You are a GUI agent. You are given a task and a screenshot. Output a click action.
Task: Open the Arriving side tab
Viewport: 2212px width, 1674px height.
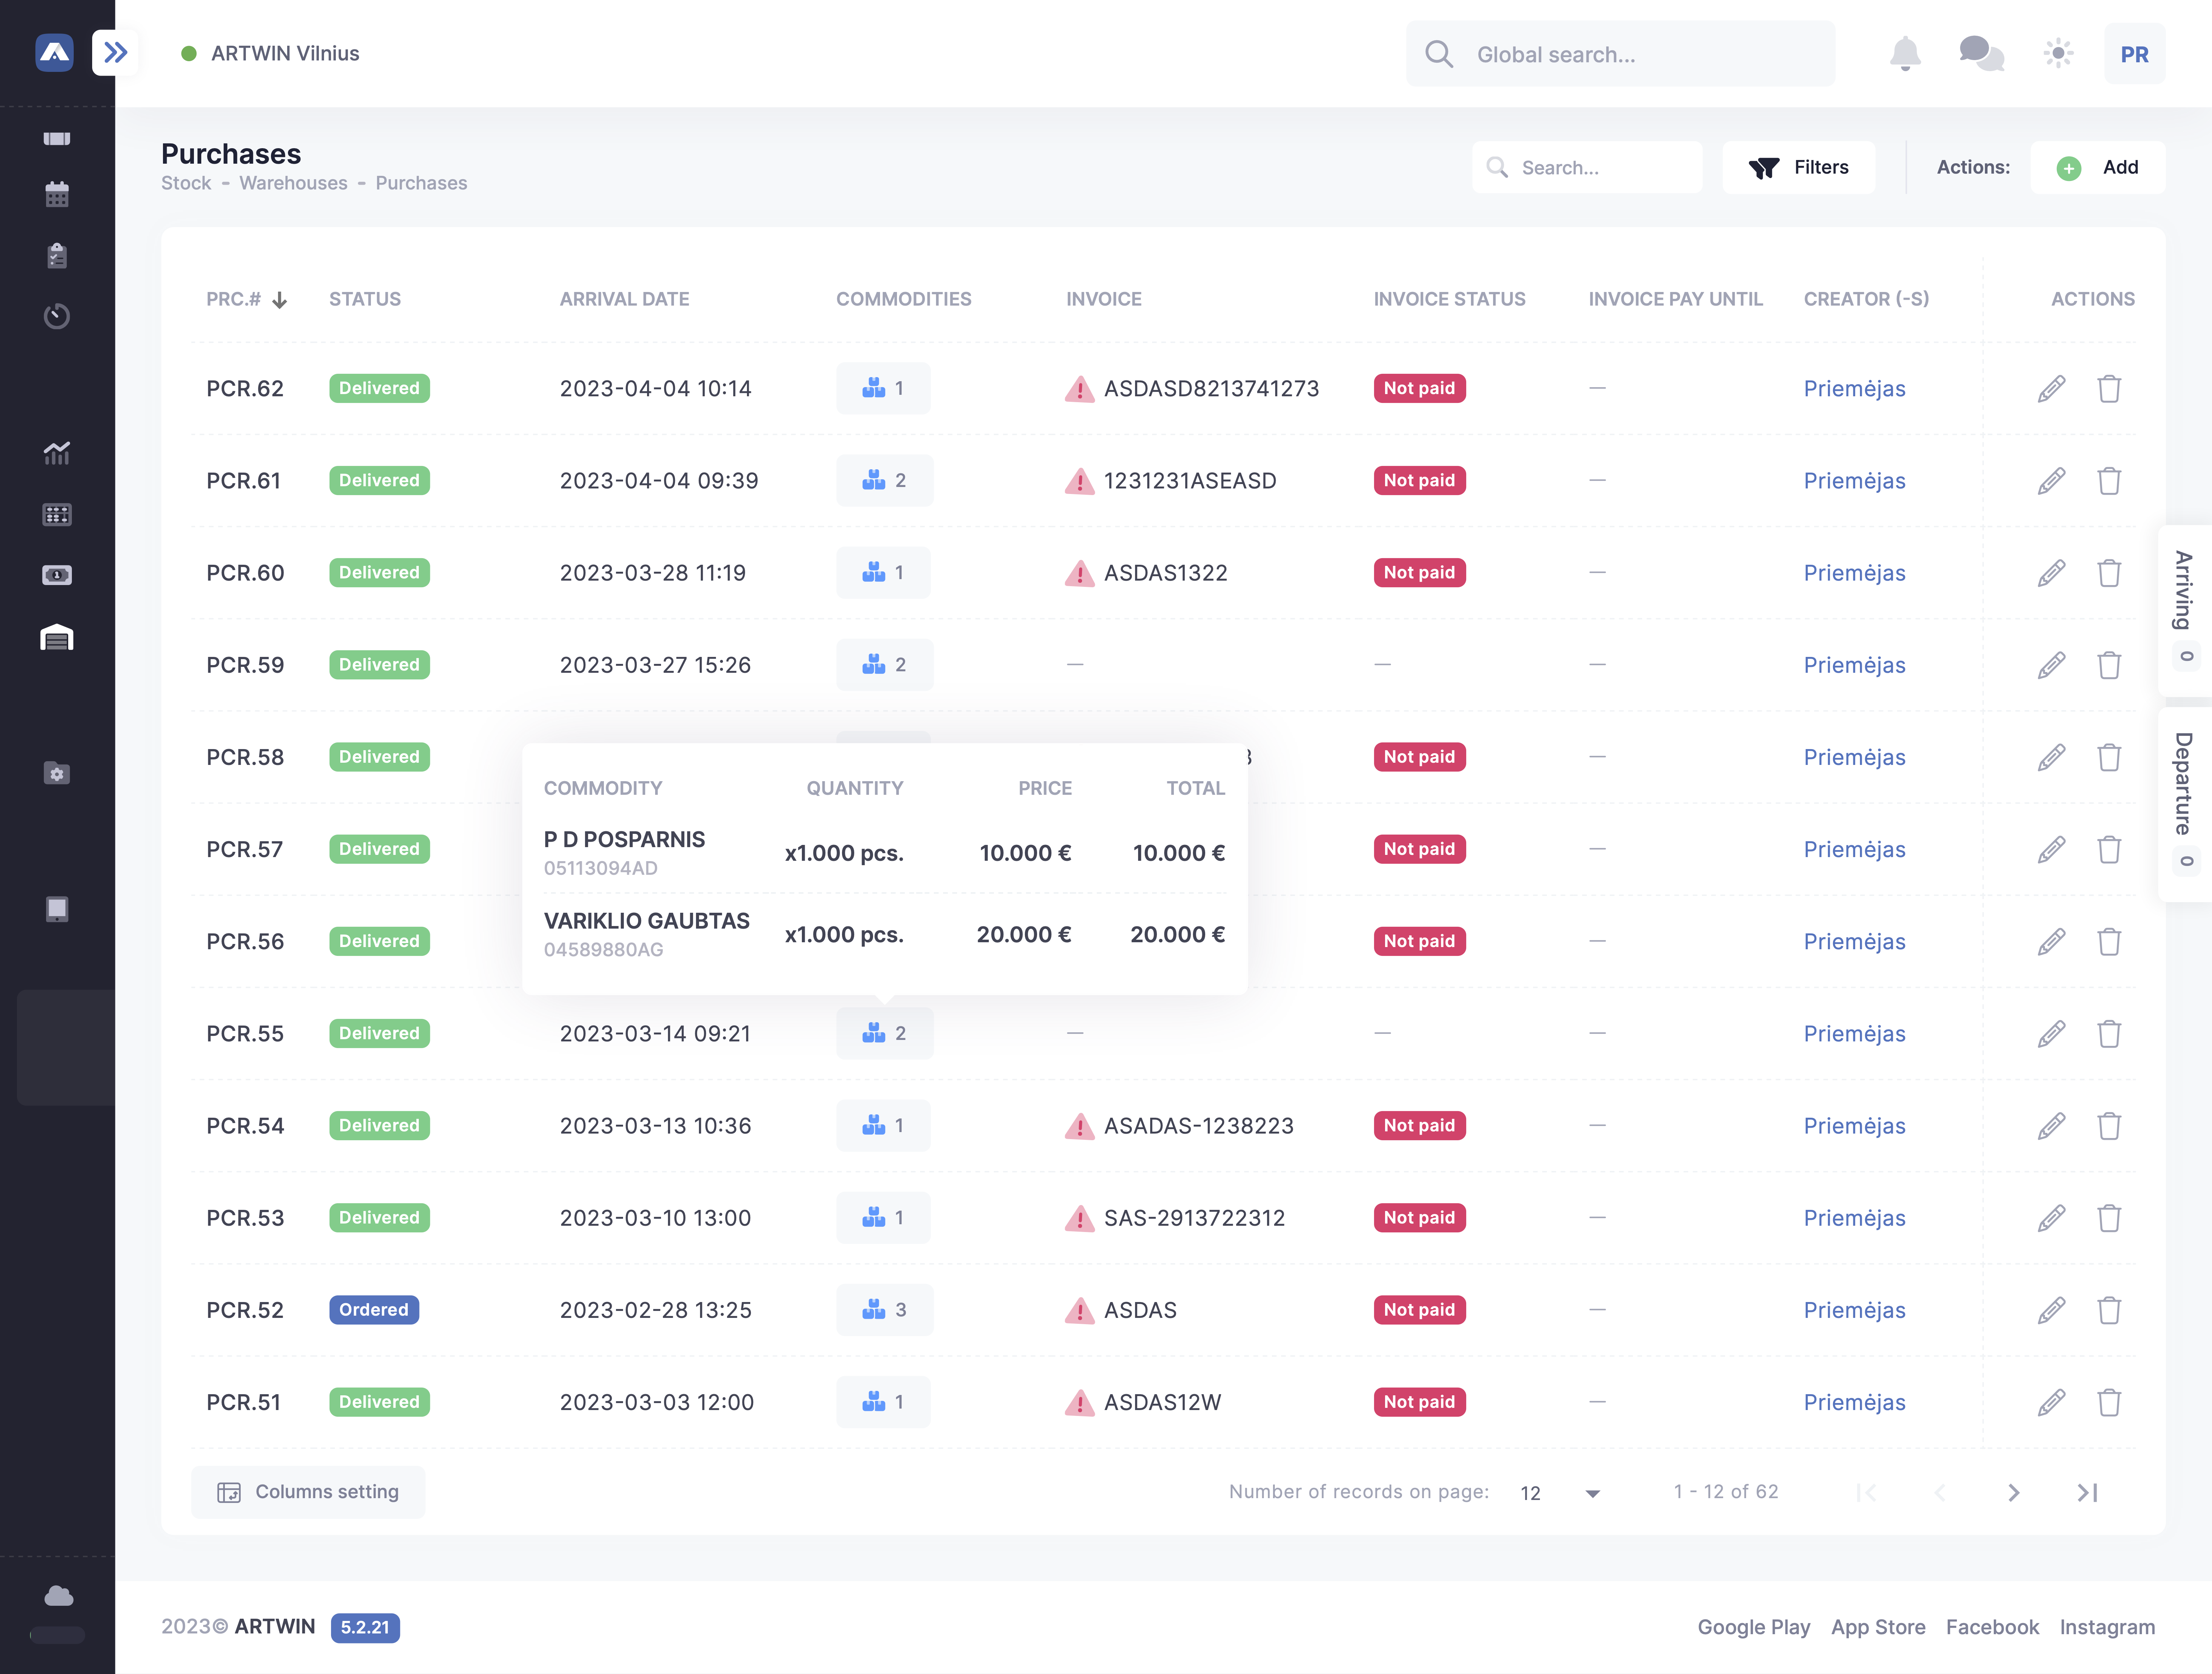[x=2185, y=610]
